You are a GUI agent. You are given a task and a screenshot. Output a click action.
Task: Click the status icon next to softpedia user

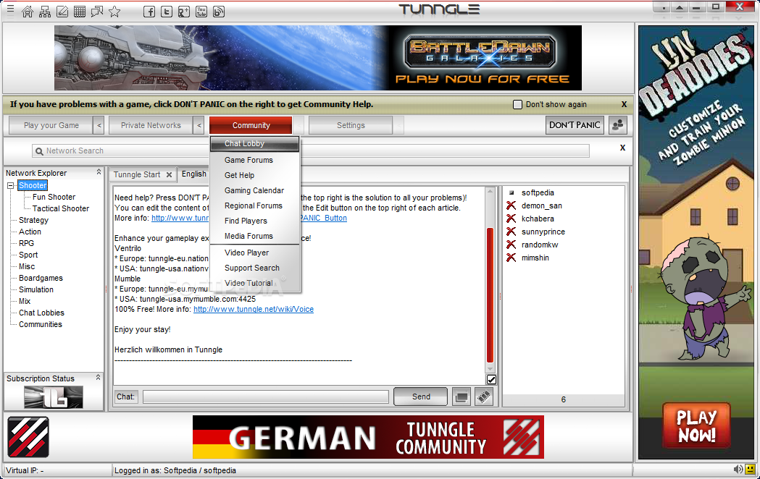click(511, 192)
